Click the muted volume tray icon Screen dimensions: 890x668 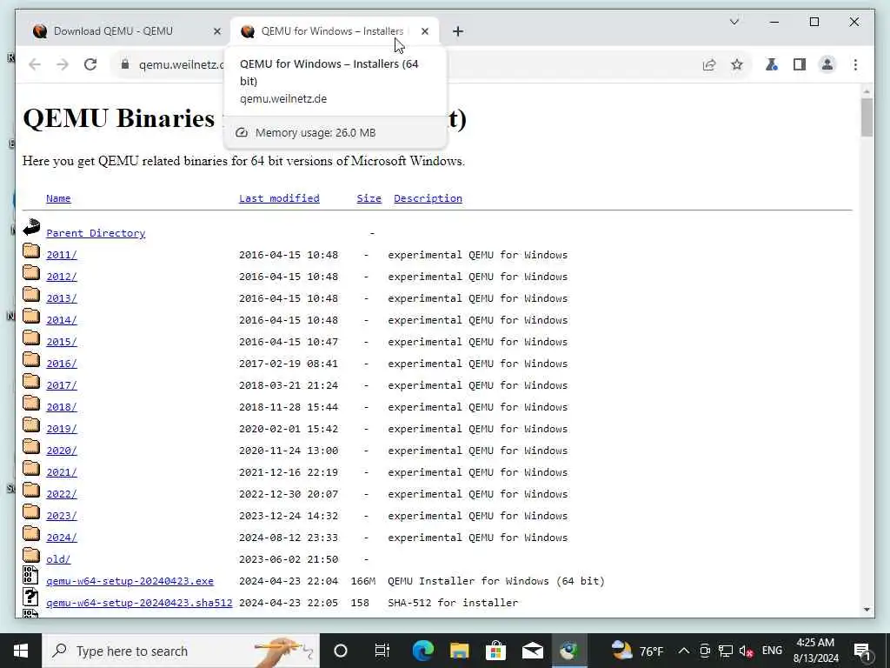tap(747, 651)
